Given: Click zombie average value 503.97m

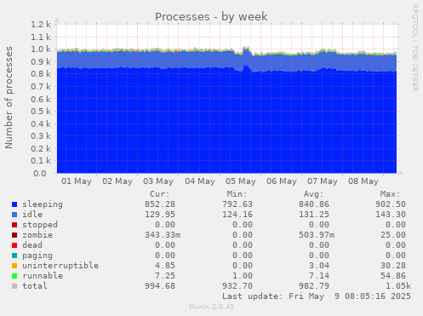Looking at the screenshot, I should tap(317, 235).
